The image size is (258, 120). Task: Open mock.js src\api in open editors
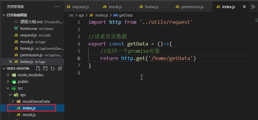[32, 42]
